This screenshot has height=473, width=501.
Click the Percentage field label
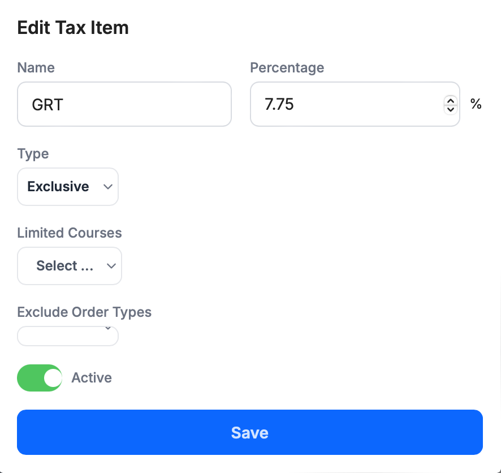287,67
